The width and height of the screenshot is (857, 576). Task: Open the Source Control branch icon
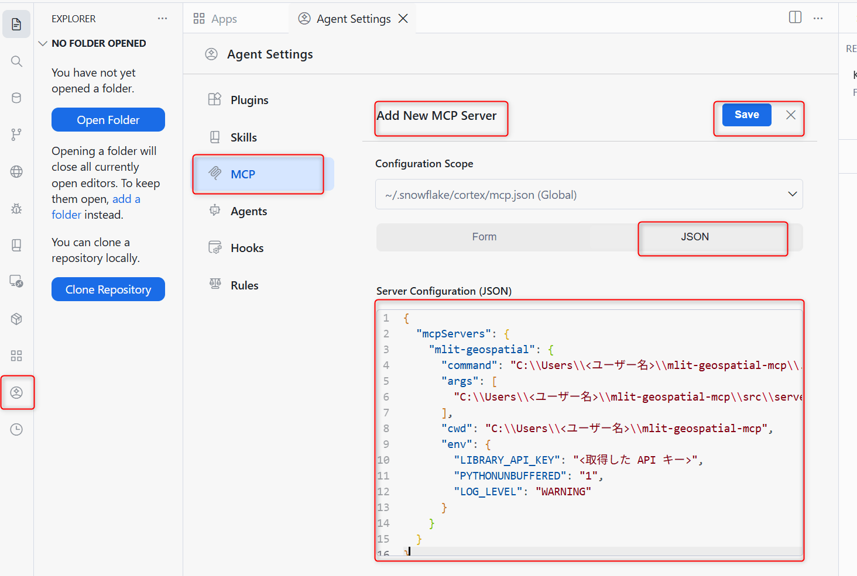point(16,134)
